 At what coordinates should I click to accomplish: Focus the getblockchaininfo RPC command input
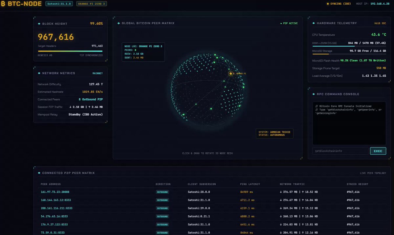coord(340,151)
